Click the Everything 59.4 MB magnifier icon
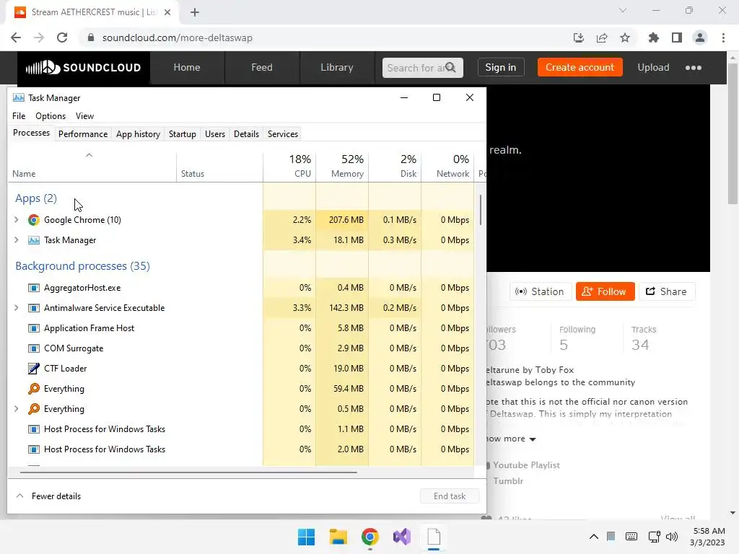 point(33,389)
